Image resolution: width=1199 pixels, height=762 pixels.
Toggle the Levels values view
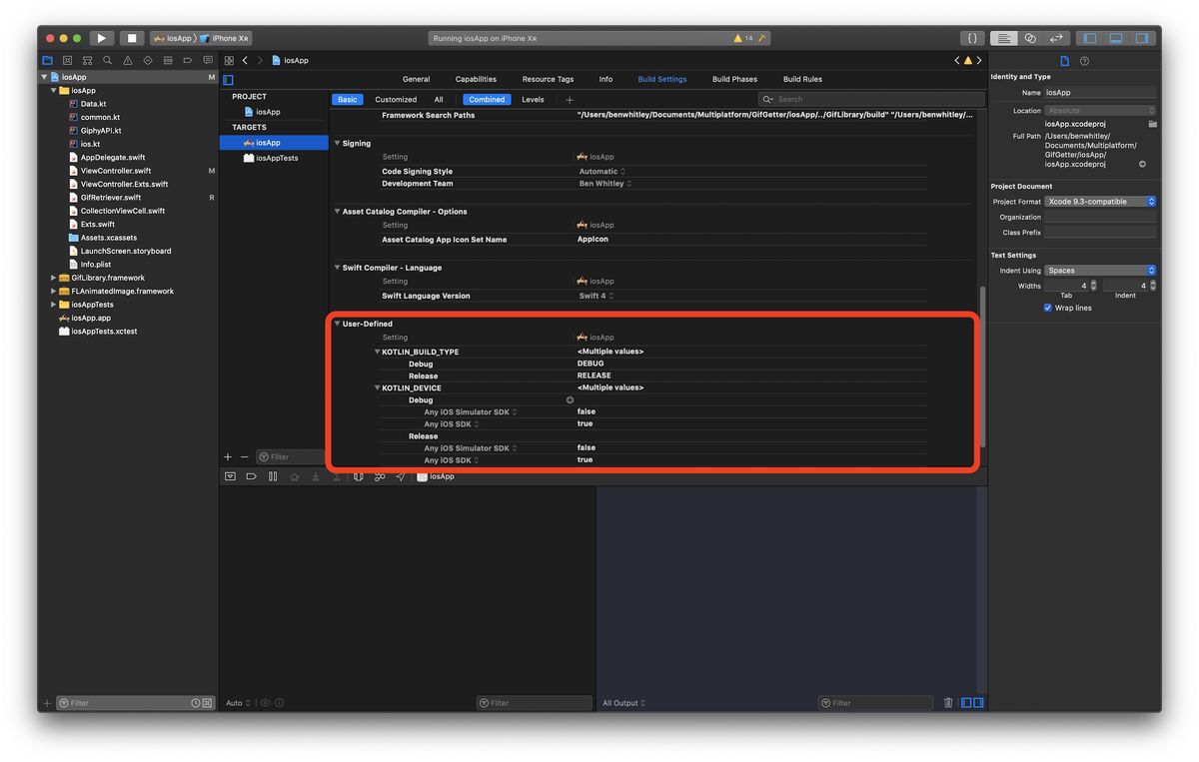[x=533, y=100]
